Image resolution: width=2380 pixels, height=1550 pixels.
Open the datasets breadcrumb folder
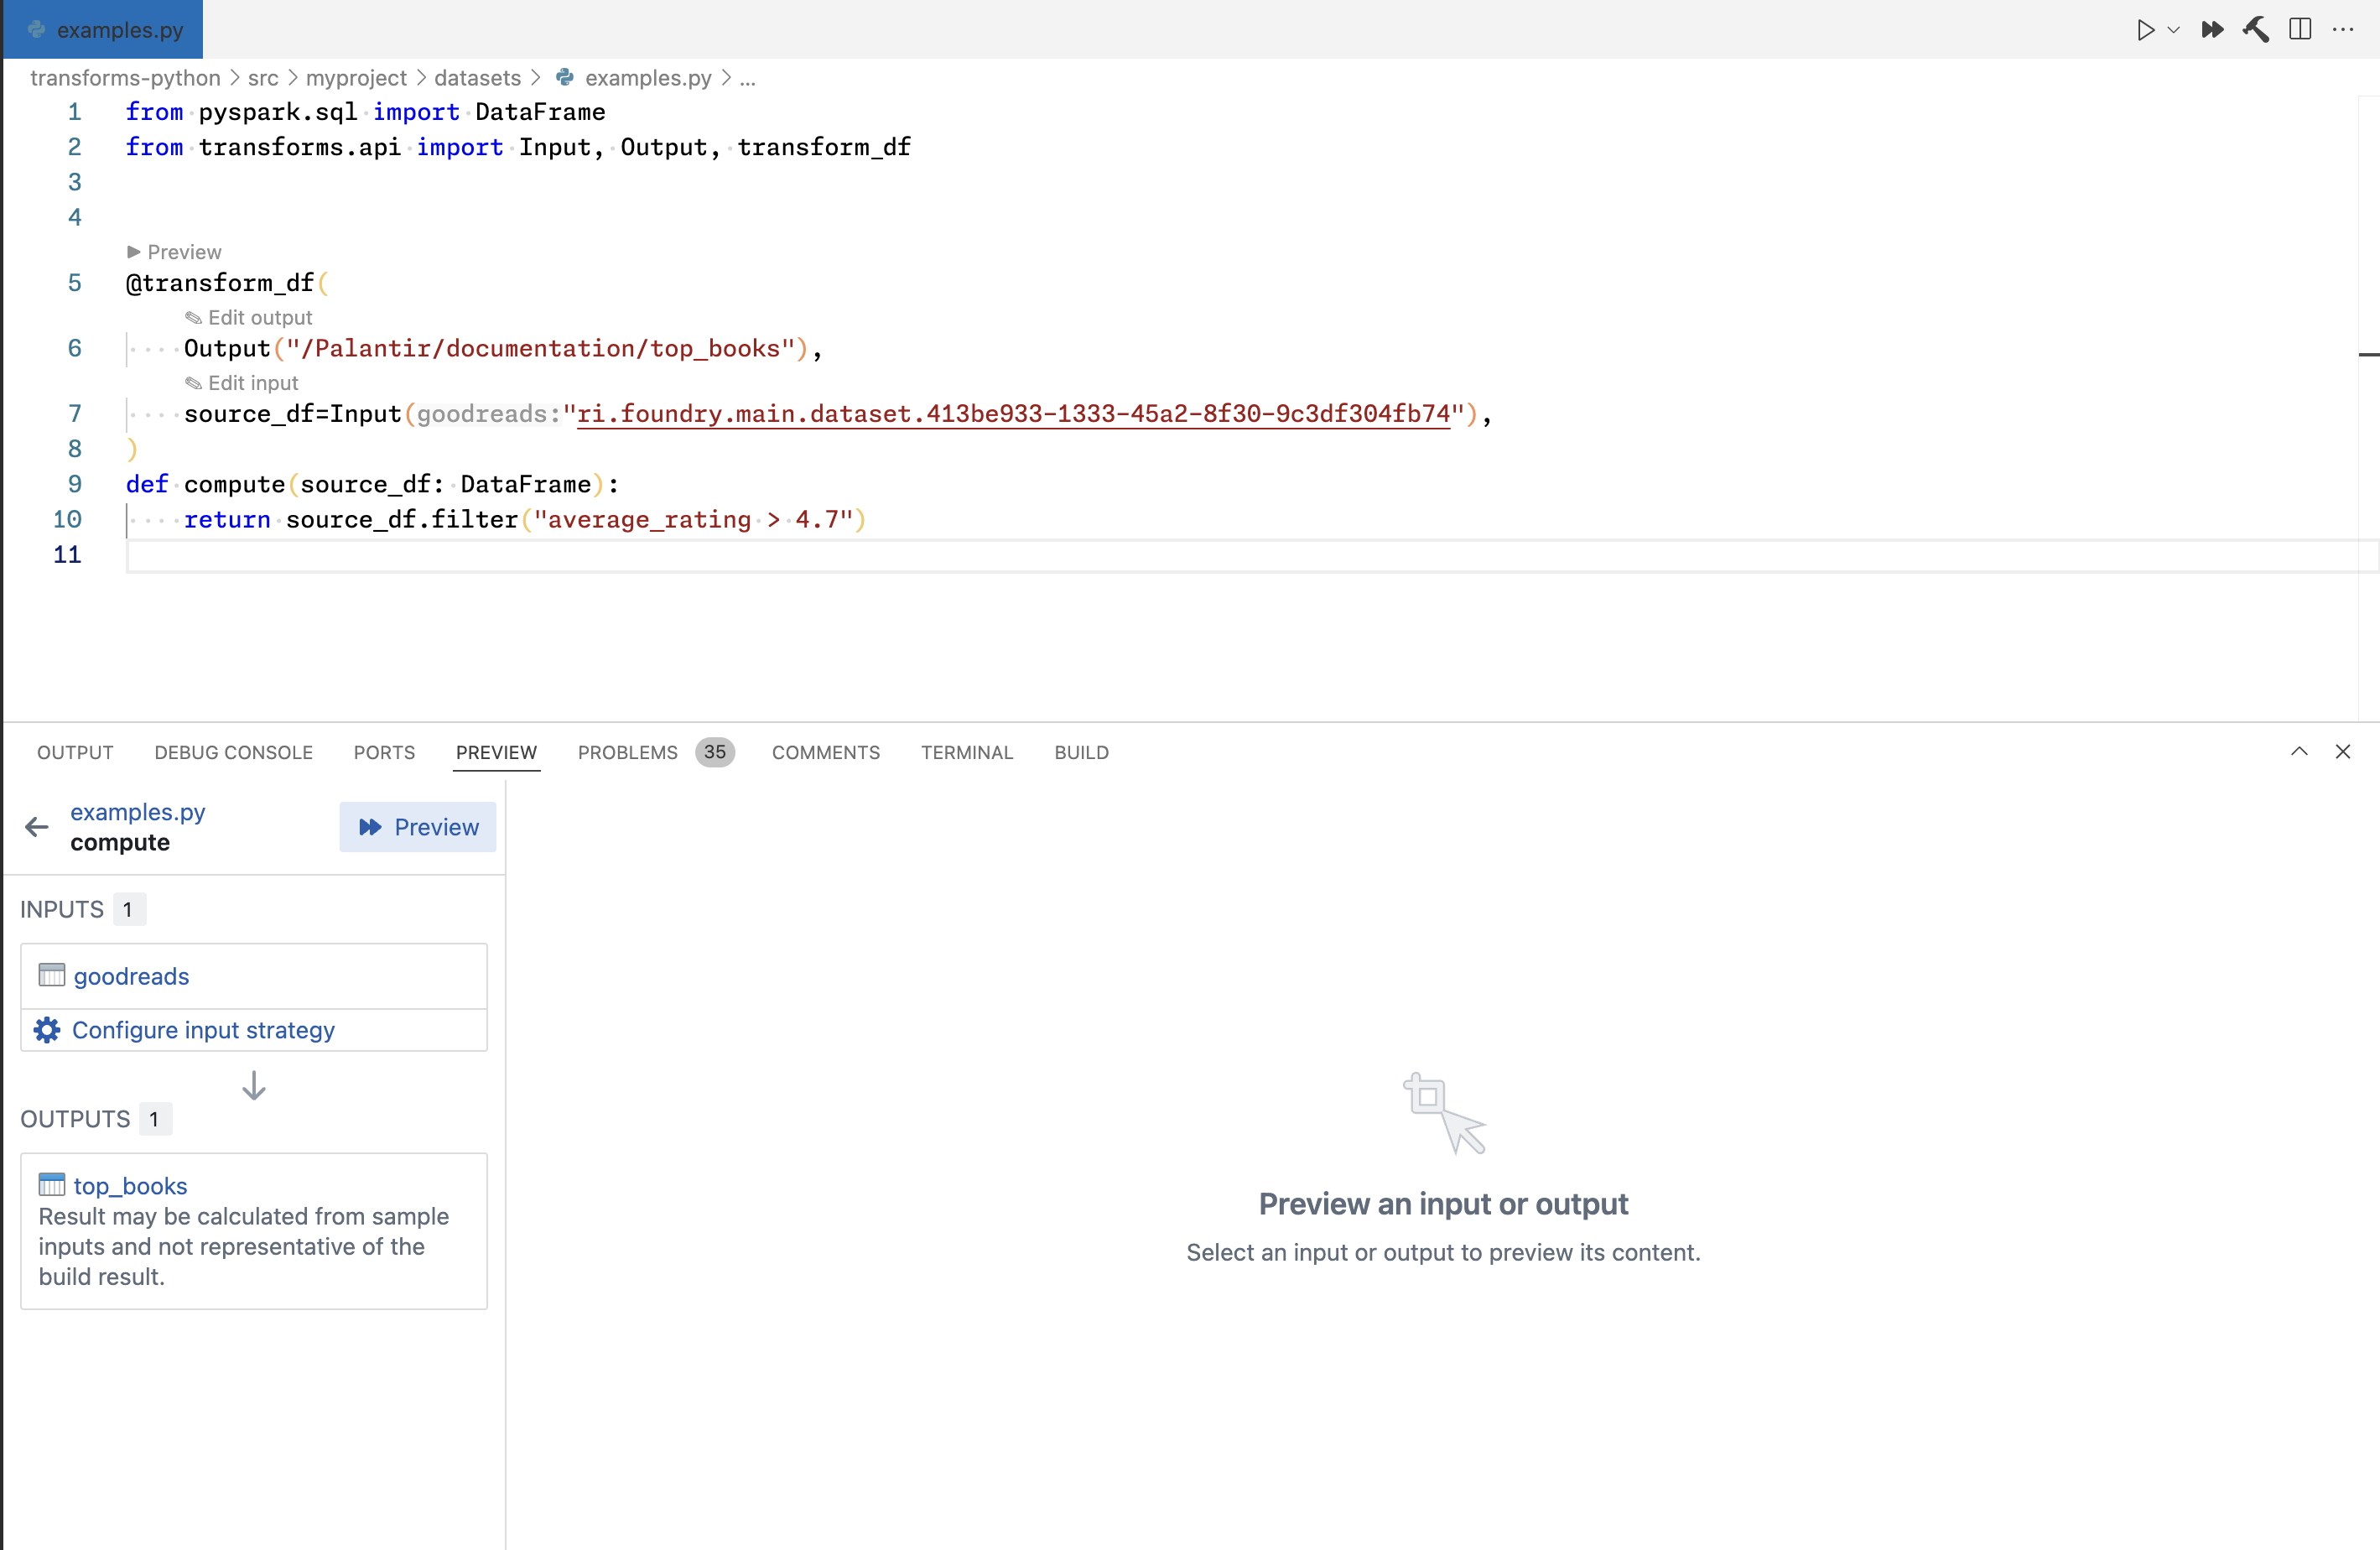477,78
